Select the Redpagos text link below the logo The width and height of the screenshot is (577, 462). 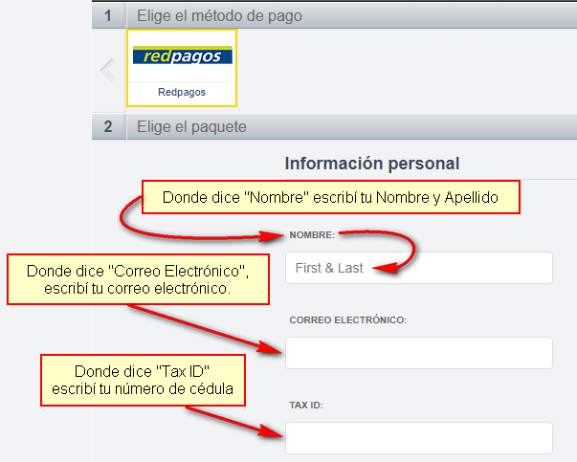[x=182, y=93]
